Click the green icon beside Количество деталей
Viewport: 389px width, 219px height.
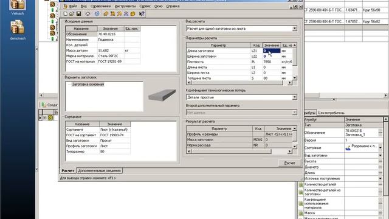tap(301, 184)
